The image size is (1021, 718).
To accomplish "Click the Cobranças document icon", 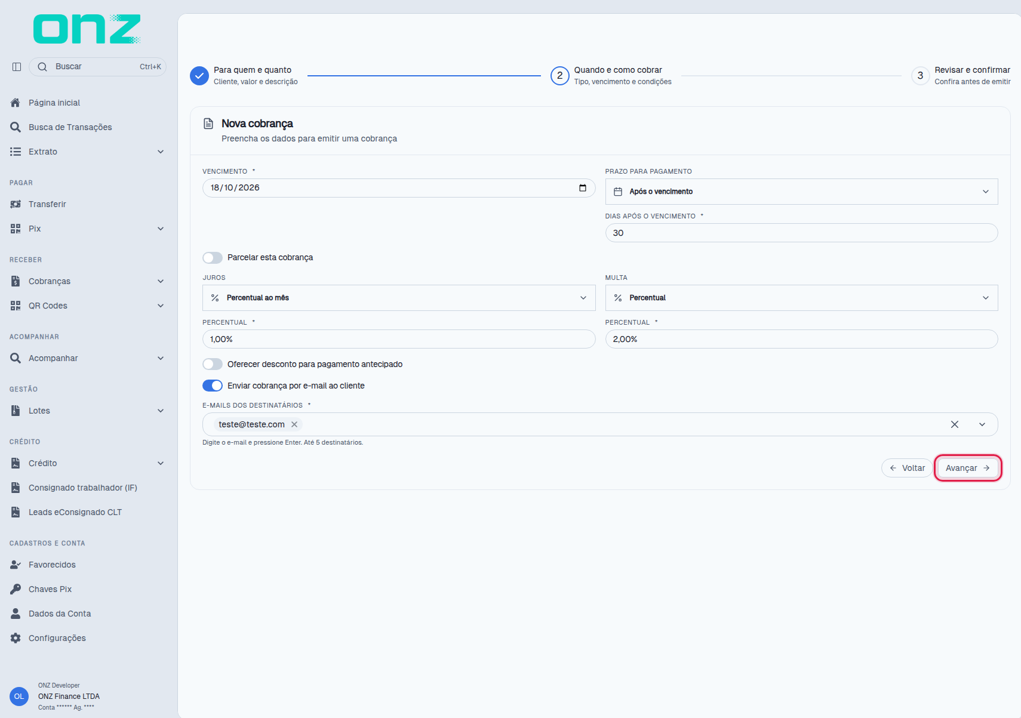I will pyautogui.click(x=16, y=281).
